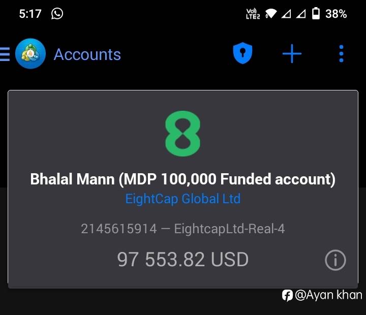Tap the 5:17 clock in status bar
The height and width of the screenshot is (315, 366).
[x=30, y=14]
